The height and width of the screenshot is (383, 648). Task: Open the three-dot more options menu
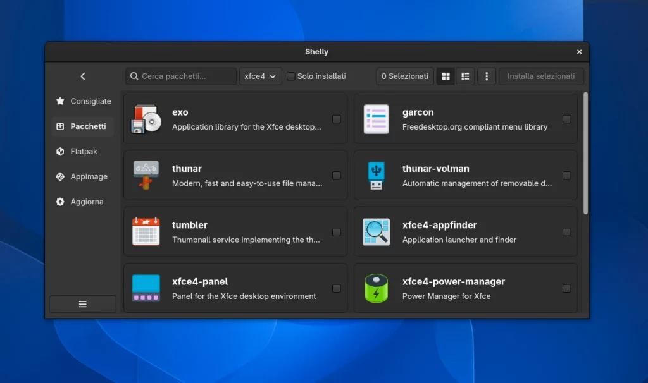(487, 76)
